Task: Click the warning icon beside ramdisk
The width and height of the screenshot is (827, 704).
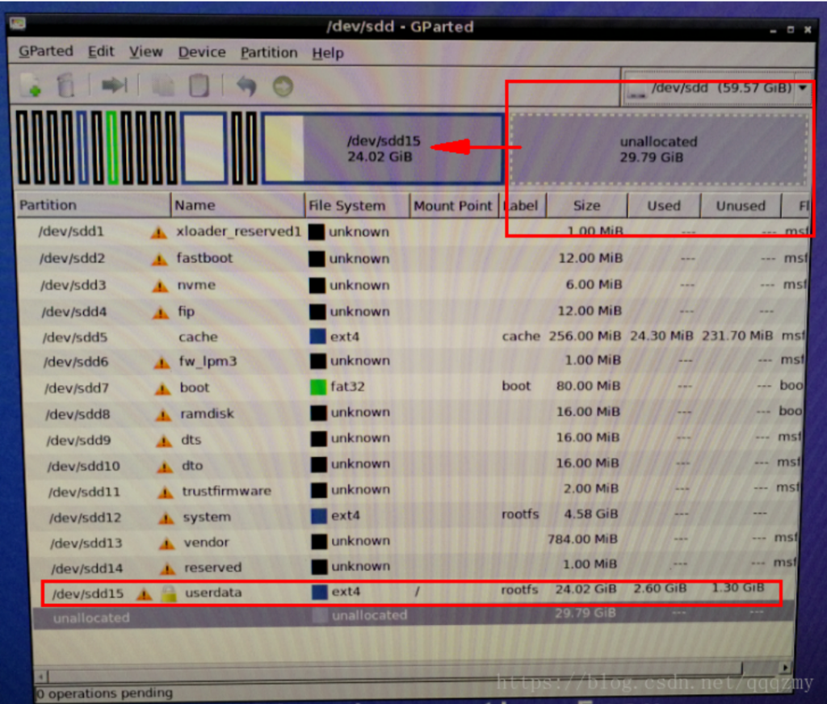Action: click(x=163, y=415)
